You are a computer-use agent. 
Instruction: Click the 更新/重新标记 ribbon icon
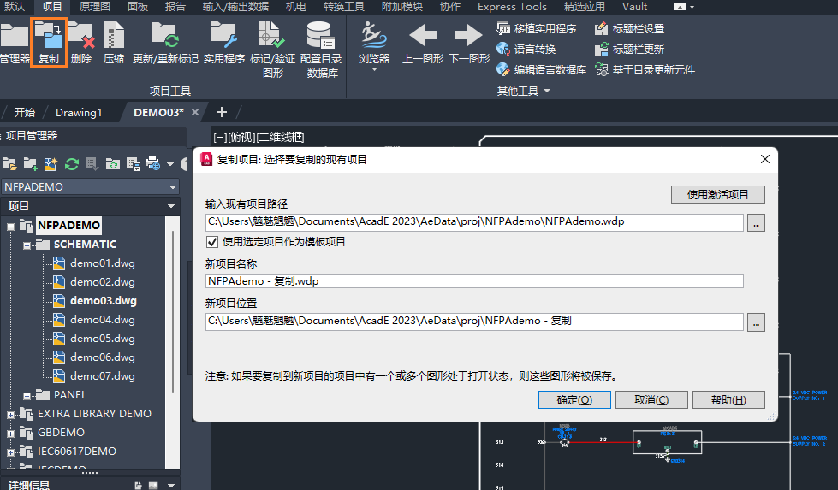click(165, 43)
